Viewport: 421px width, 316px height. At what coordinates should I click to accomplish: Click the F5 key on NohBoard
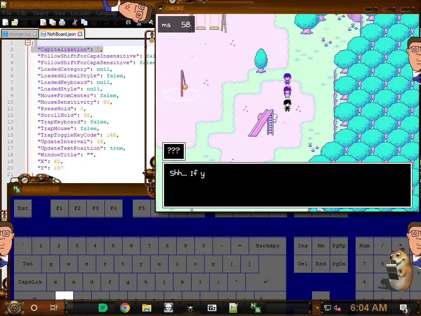(x=141, y=208)
